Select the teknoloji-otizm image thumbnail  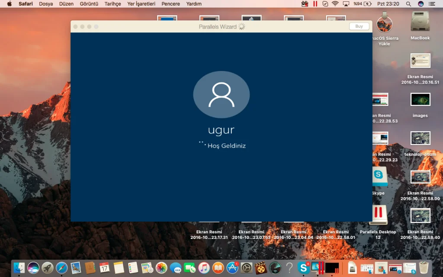420,138
